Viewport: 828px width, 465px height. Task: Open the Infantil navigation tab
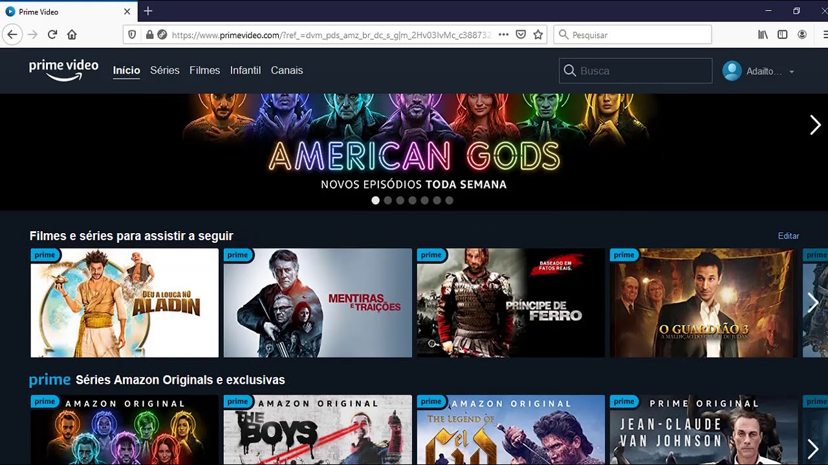tap(245, 70)
